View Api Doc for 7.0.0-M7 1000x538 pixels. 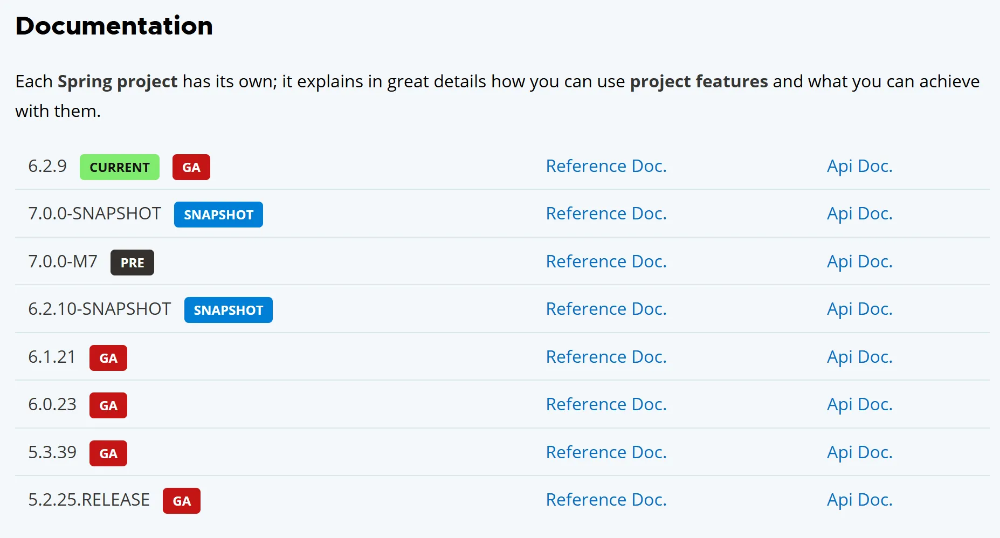coord(859,261)
